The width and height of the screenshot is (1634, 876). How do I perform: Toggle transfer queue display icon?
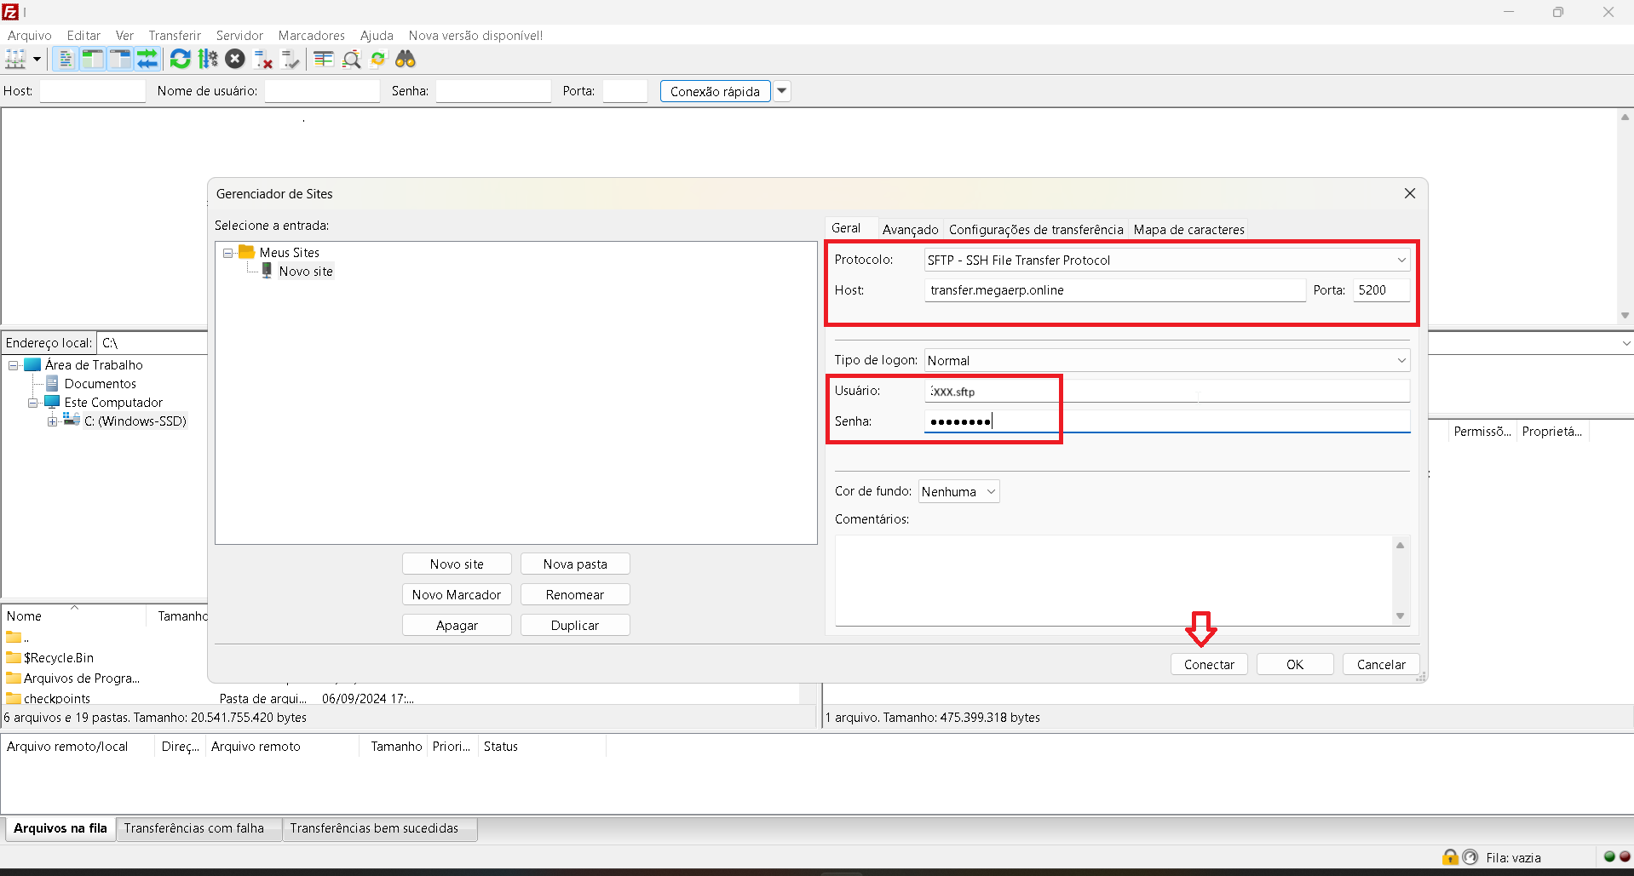pyautogui.click(x=147, y=60)
